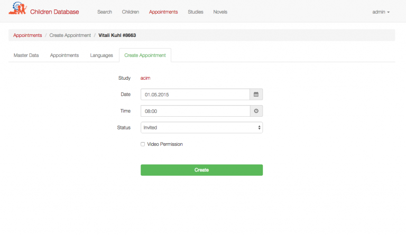Image resolution: width=406 pixels, height=235 pixels.
Task: Open Appointments in the top navigation
Action: pos(163,12)
